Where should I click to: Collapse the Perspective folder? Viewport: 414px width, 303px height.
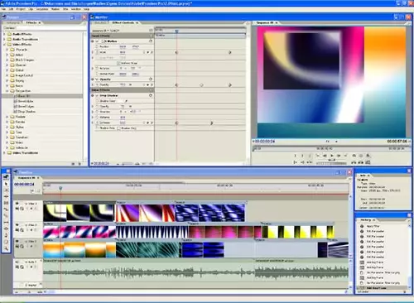coord(7,91)
